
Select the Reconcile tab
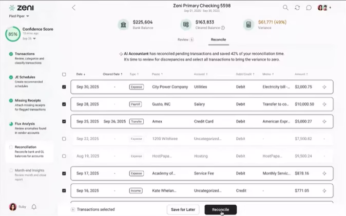[219, 39]
